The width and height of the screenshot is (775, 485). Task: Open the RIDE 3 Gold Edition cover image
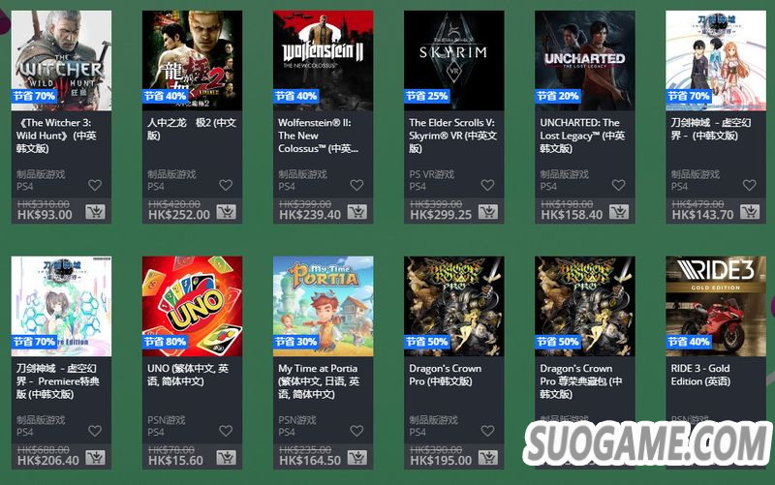[716, 306]
